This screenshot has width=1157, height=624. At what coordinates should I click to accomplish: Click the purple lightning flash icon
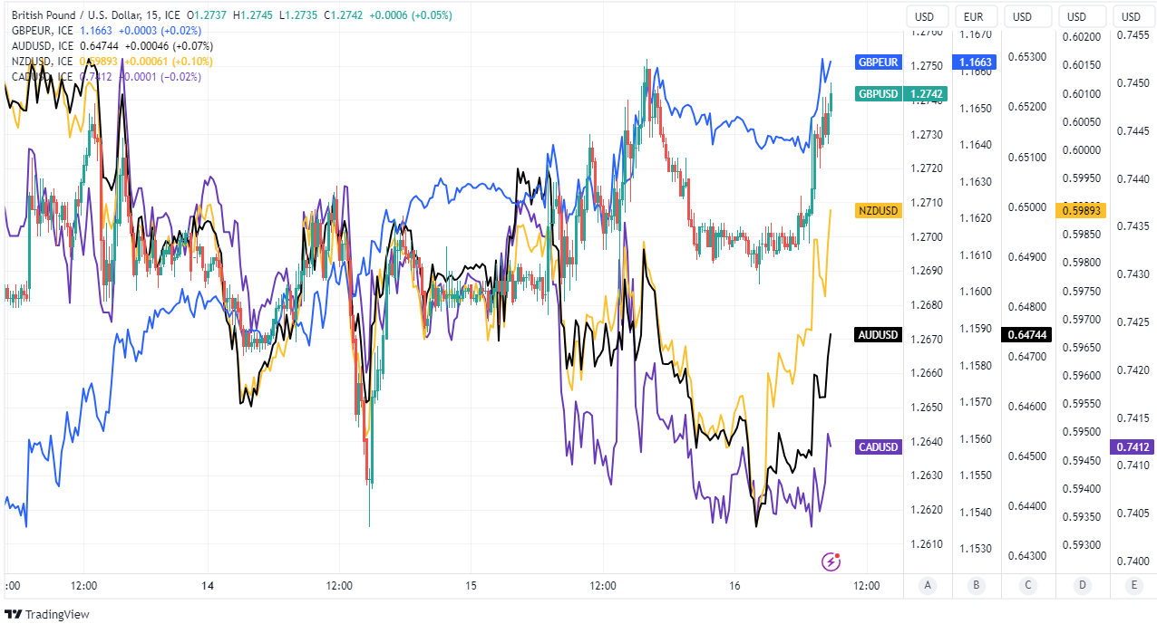tap(831, 562)
